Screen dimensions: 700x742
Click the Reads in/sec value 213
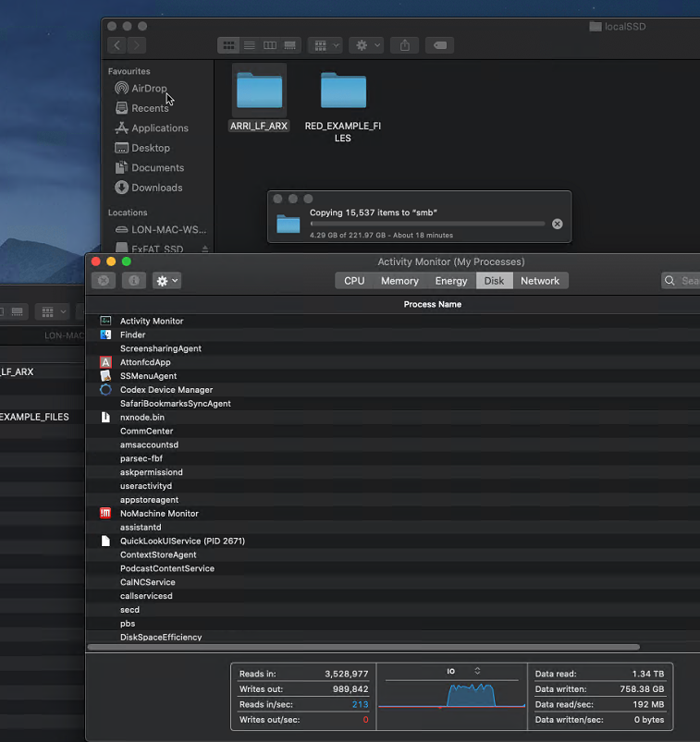(x=360, y=705)
